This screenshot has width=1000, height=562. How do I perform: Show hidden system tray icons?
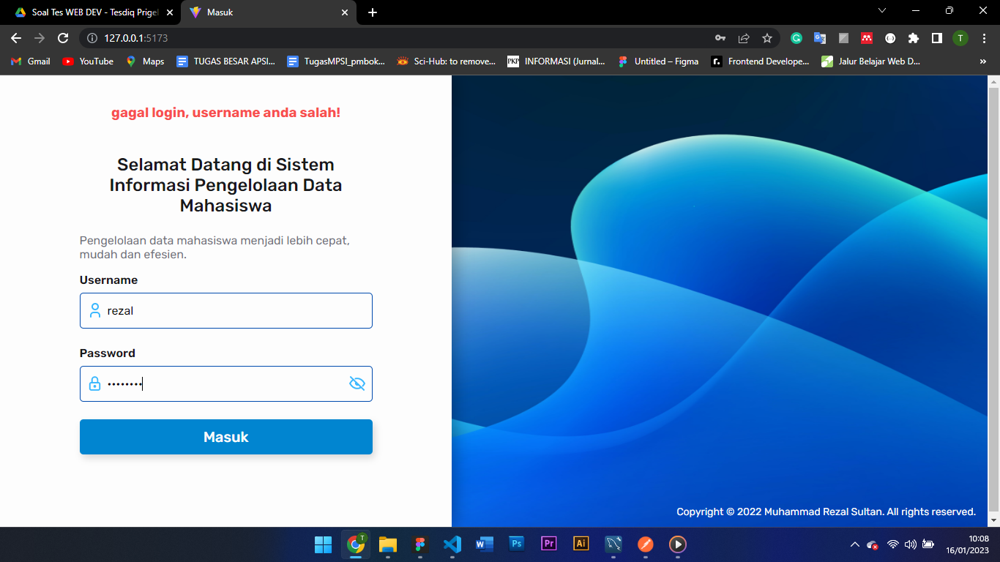[854, 544]
